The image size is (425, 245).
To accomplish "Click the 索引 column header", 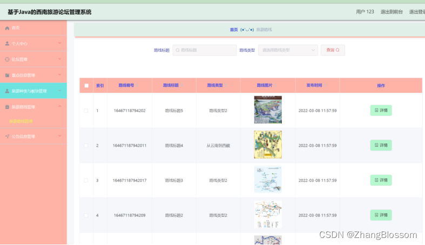I will coord(100,86).
